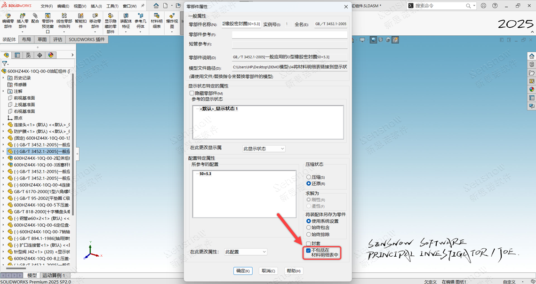The width and height of the screenshot is (536, 284).
Task: Click the 零部件参考 input field
Action: (289, 35)
